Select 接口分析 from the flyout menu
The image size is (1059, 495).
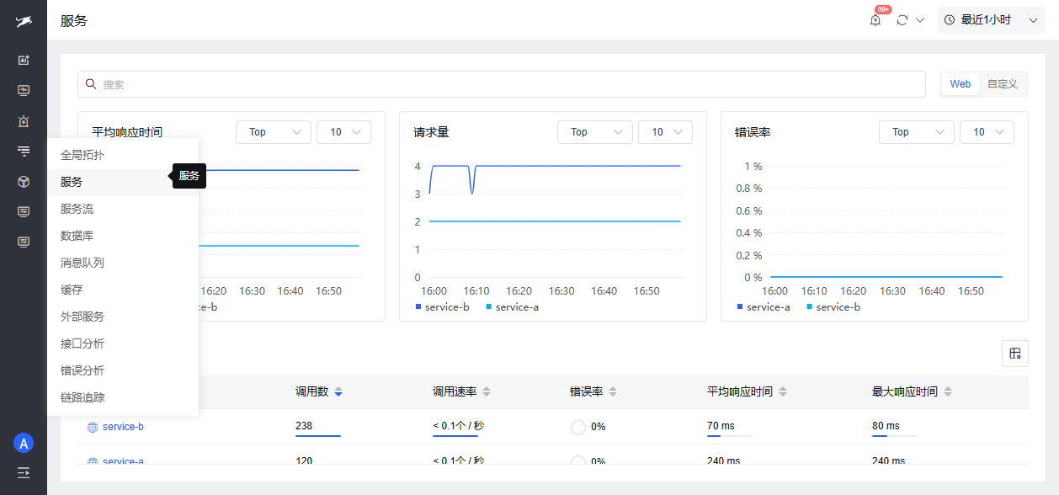click(x=123, y=343)
